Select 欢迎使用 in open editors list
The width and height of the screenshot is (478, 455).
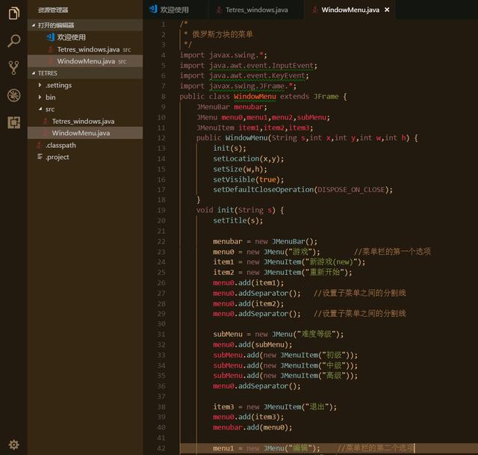click(72, 37)
